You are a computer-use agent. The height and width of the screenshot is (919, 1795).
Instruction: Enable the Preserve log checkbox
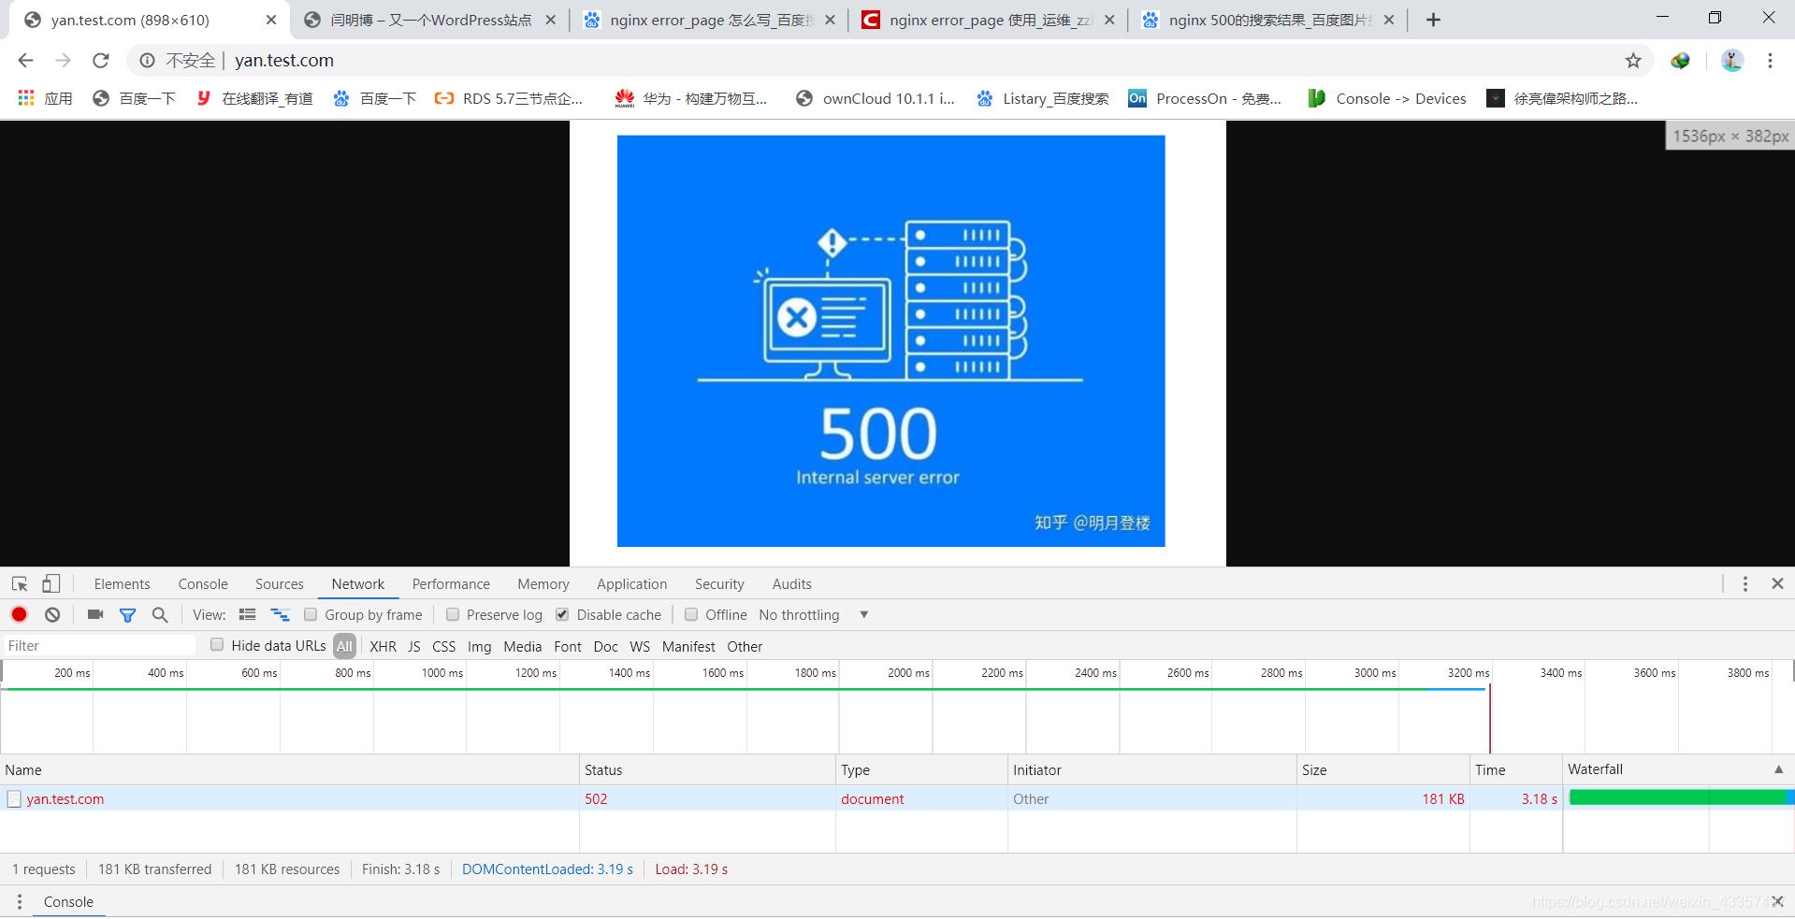pos(453,614)
